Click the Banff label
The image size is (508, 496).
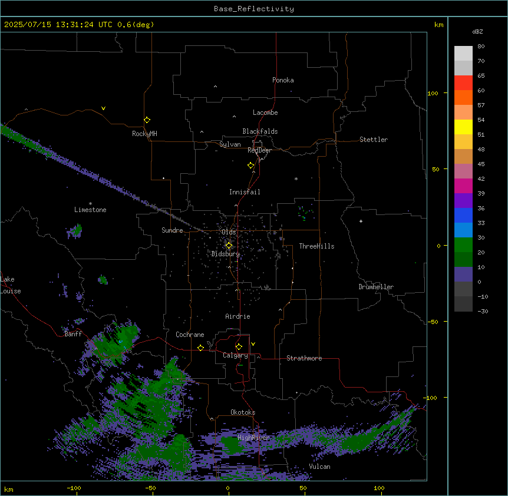pos(73,334)
